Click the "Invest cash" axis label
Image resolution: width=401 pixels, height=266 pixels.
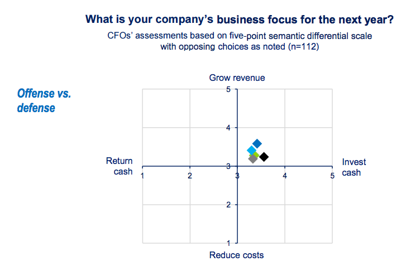354,167
